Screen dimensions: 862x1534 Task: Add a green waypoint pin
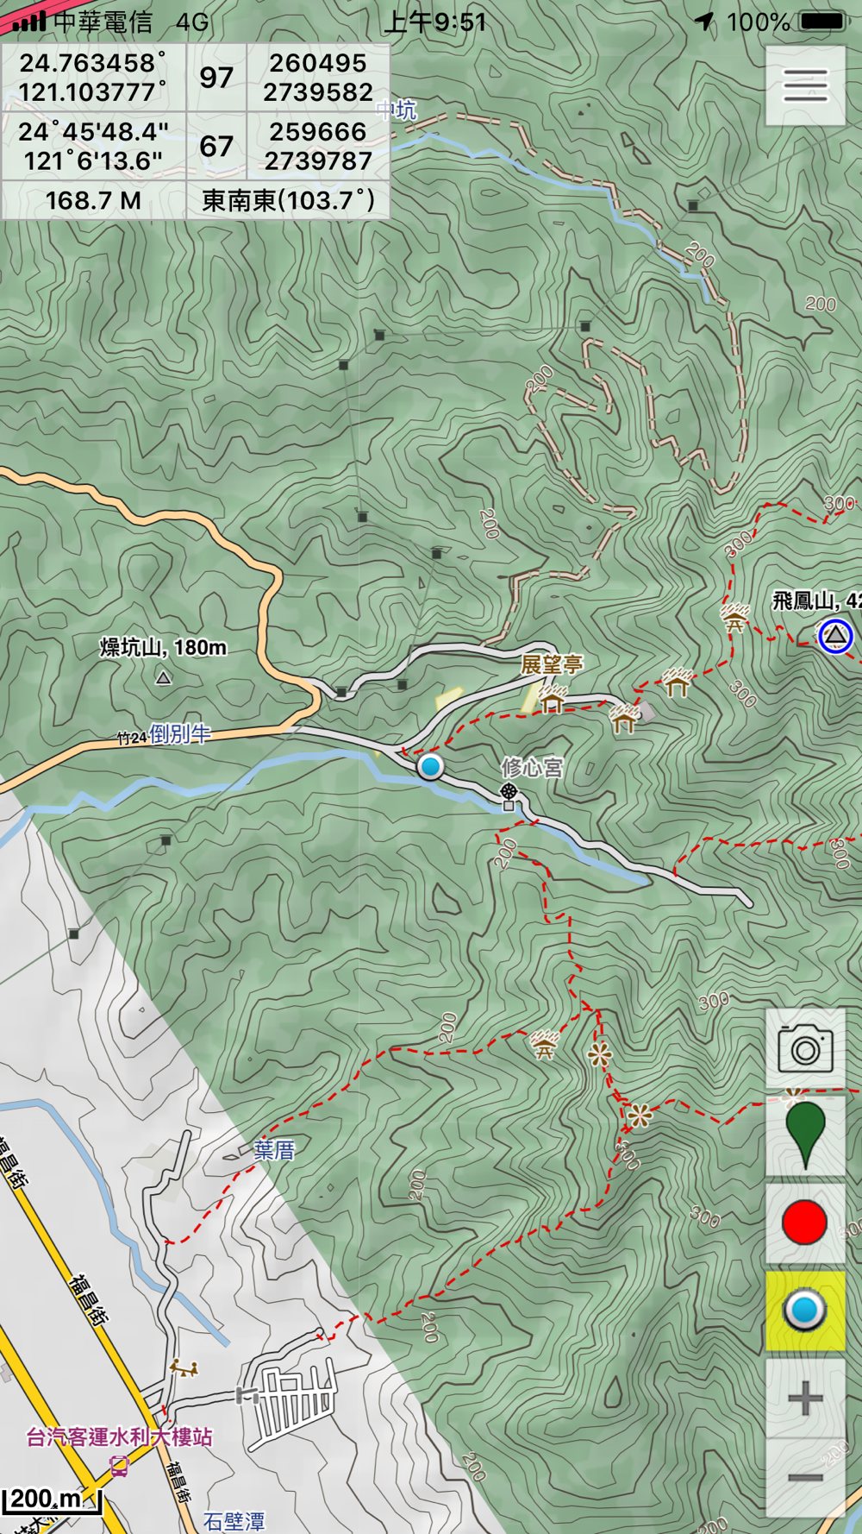[x=805, y=1136]
